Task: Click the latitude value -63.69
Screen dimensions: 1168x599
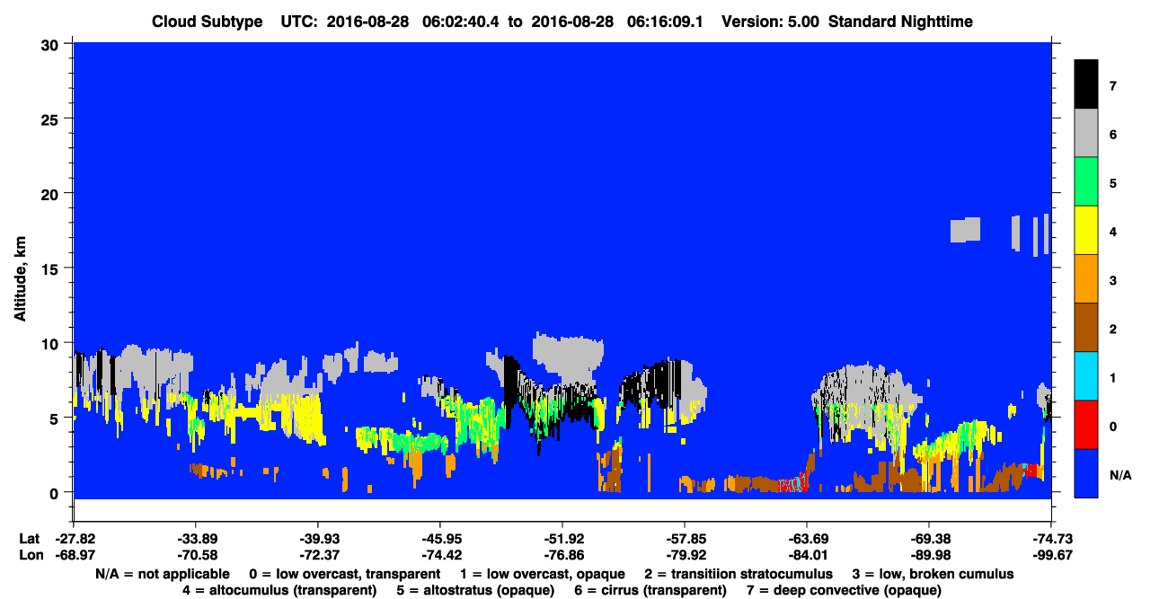Action: coord(807,539)
